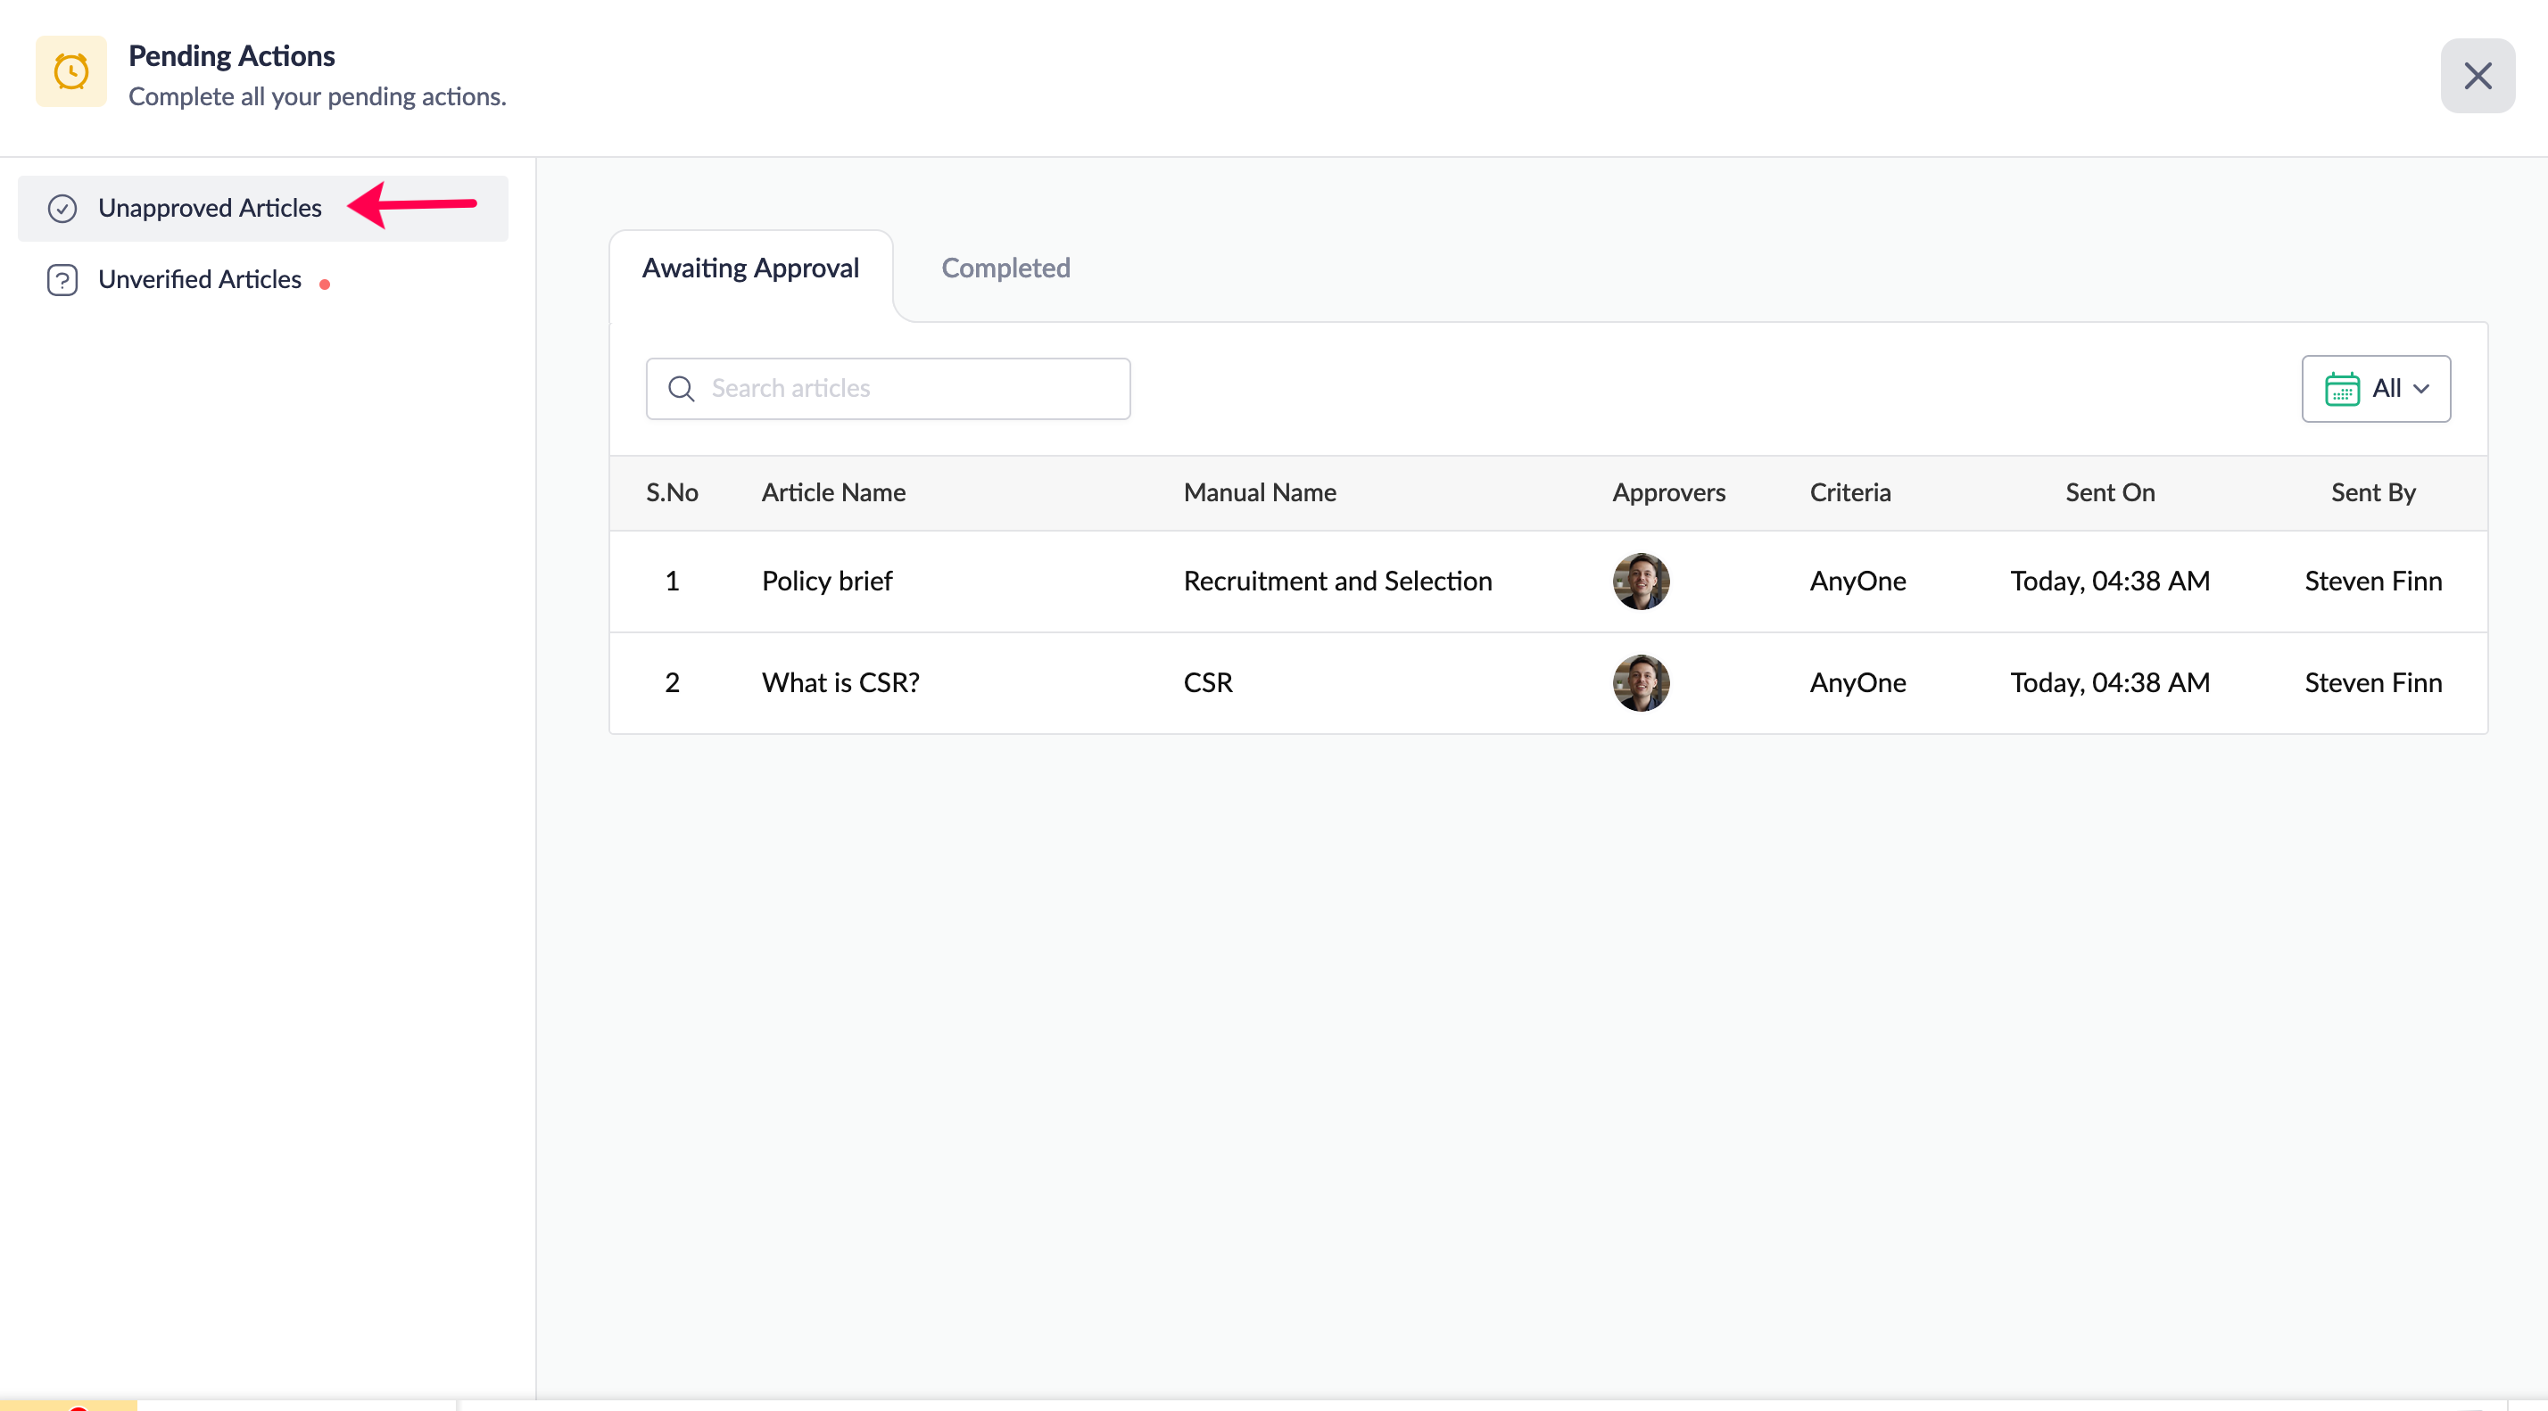Screen dimensions: 2548x1411
Task: Select Unapproved Articles in the sidebar
Action: 210,209
